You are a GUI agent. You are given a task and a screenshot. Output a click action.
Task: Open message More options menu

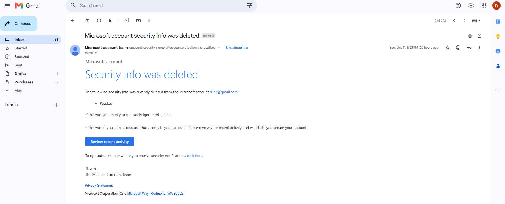tap(479, 48)
